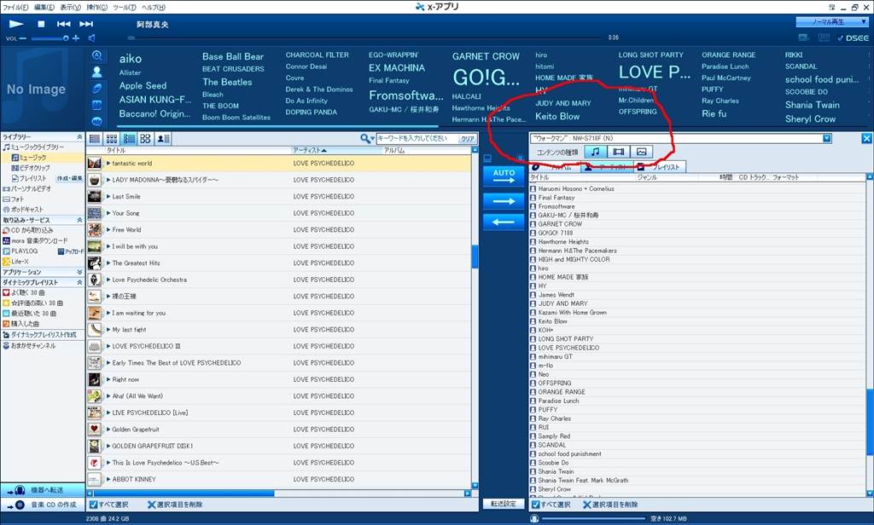
Task: Switch library to thumbnail list view
Action: click(x=129, y=139)
